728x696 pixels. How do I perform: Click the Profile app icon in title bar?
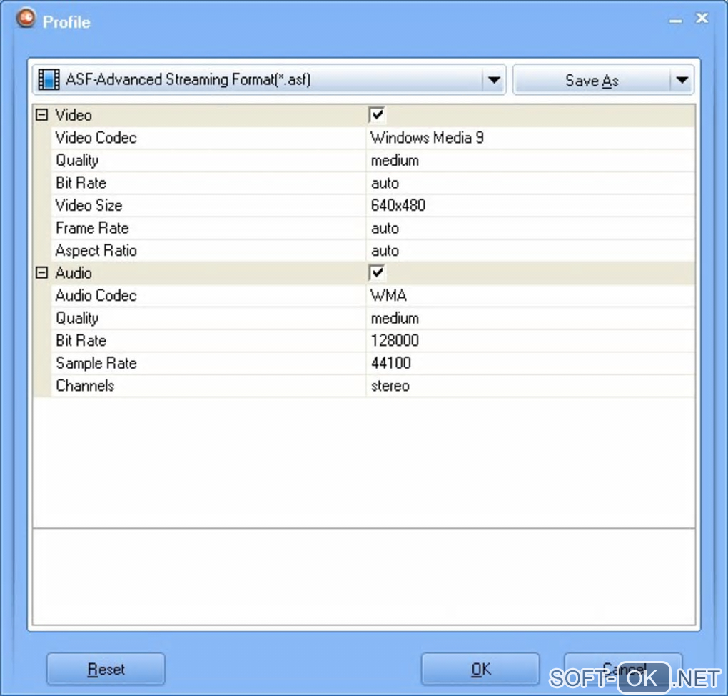click(26, 19)
